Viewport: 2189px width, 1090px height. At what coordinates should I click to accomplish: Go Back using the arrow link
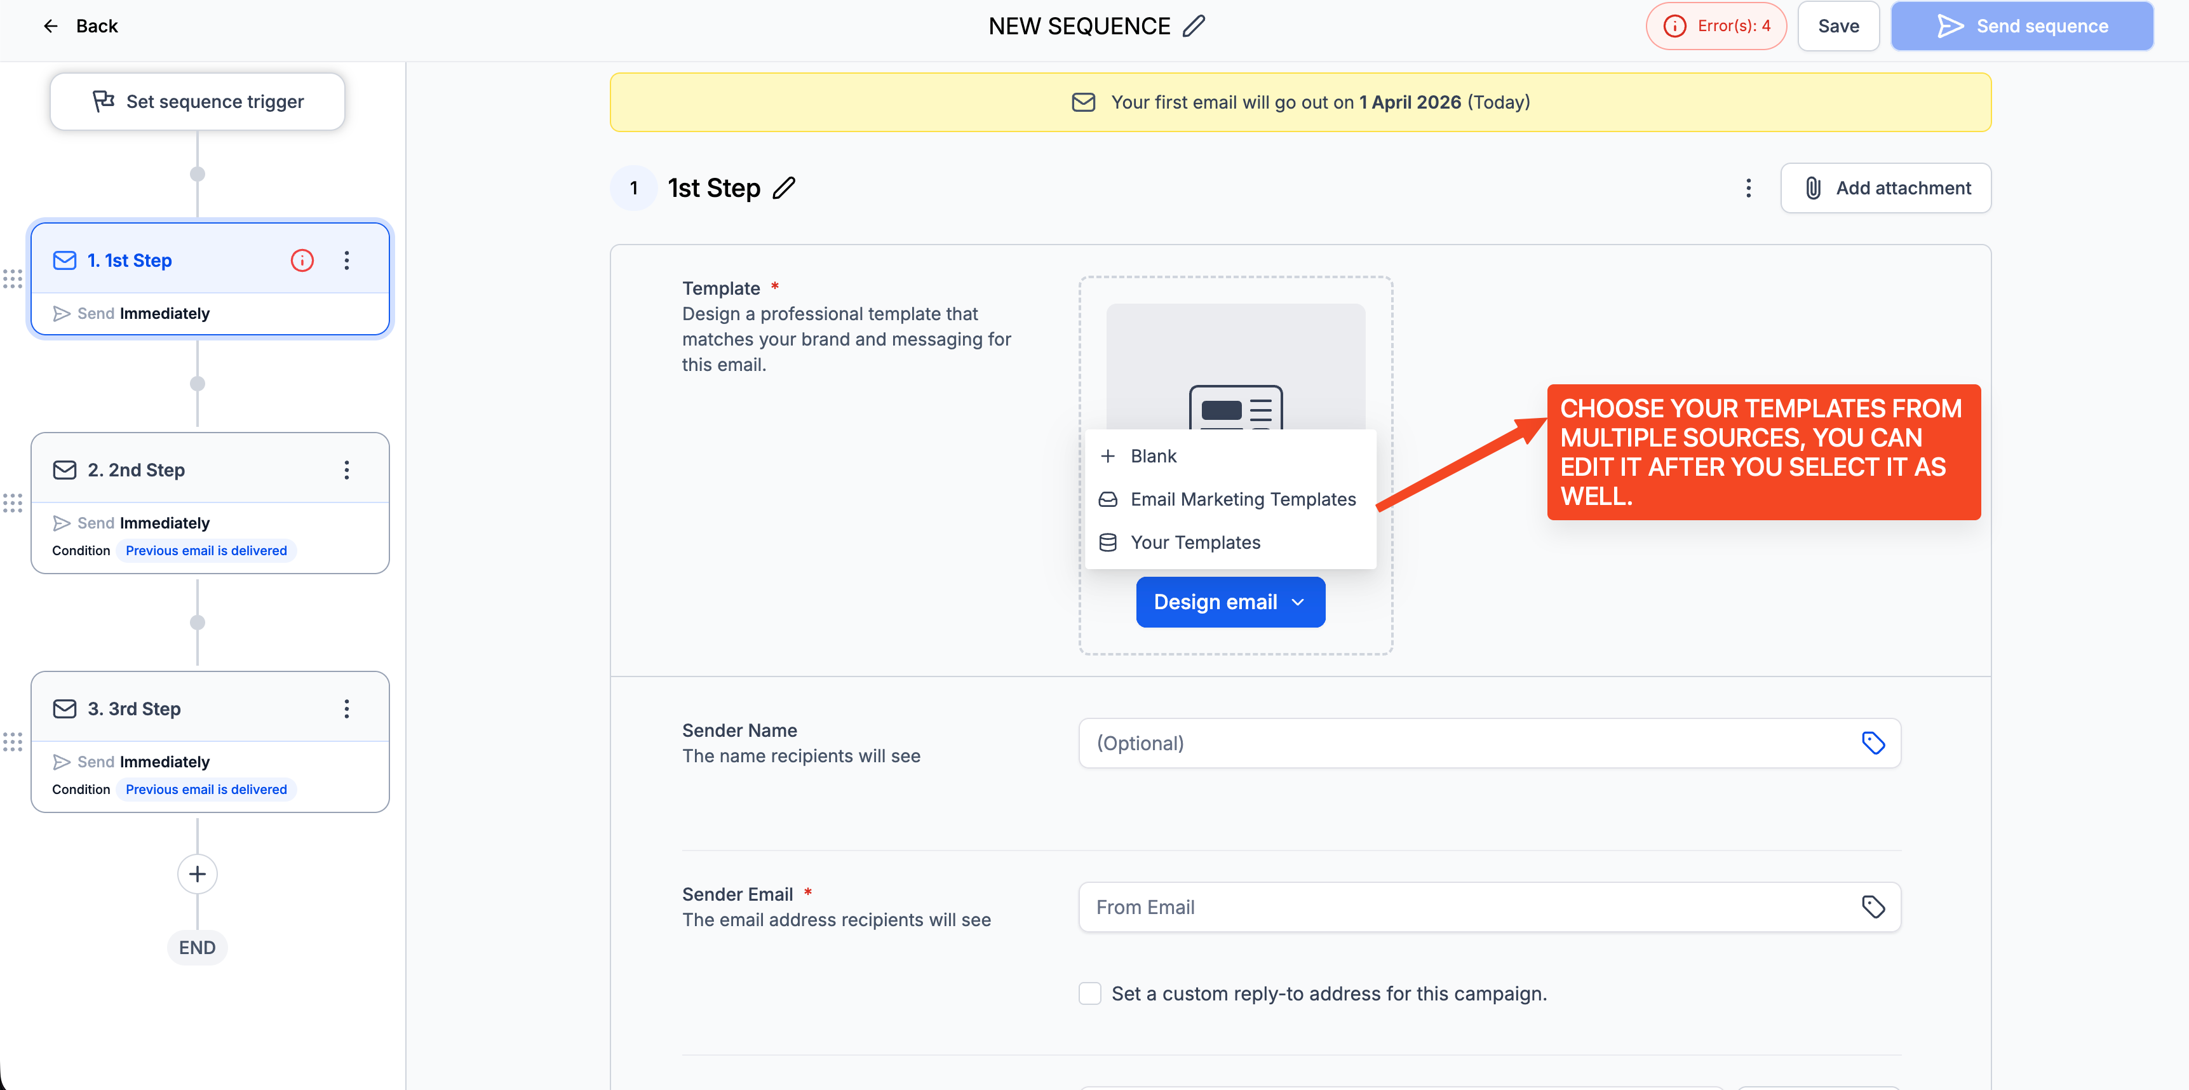pyautogui.click(x=80, y=26)
